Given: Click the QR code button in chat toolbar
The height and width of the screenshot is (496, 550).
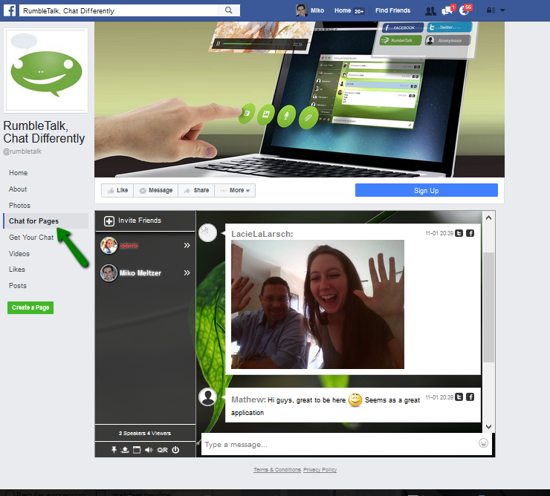Looking at the screenshot, I should coord(163,450).
